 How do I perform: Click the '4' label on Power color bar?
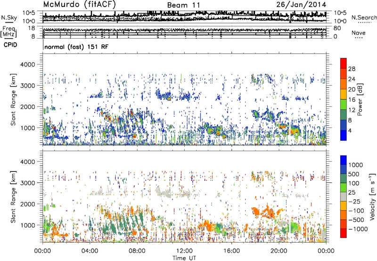click(350, 130)
